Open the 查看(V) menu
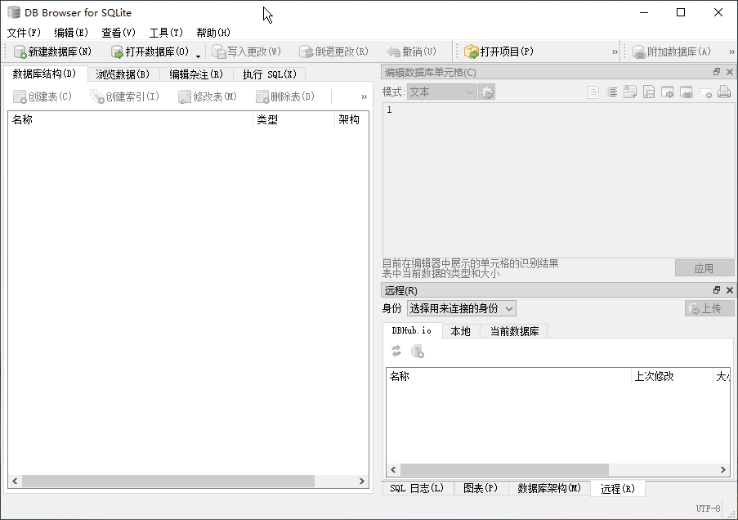 (x=119, y=33)
